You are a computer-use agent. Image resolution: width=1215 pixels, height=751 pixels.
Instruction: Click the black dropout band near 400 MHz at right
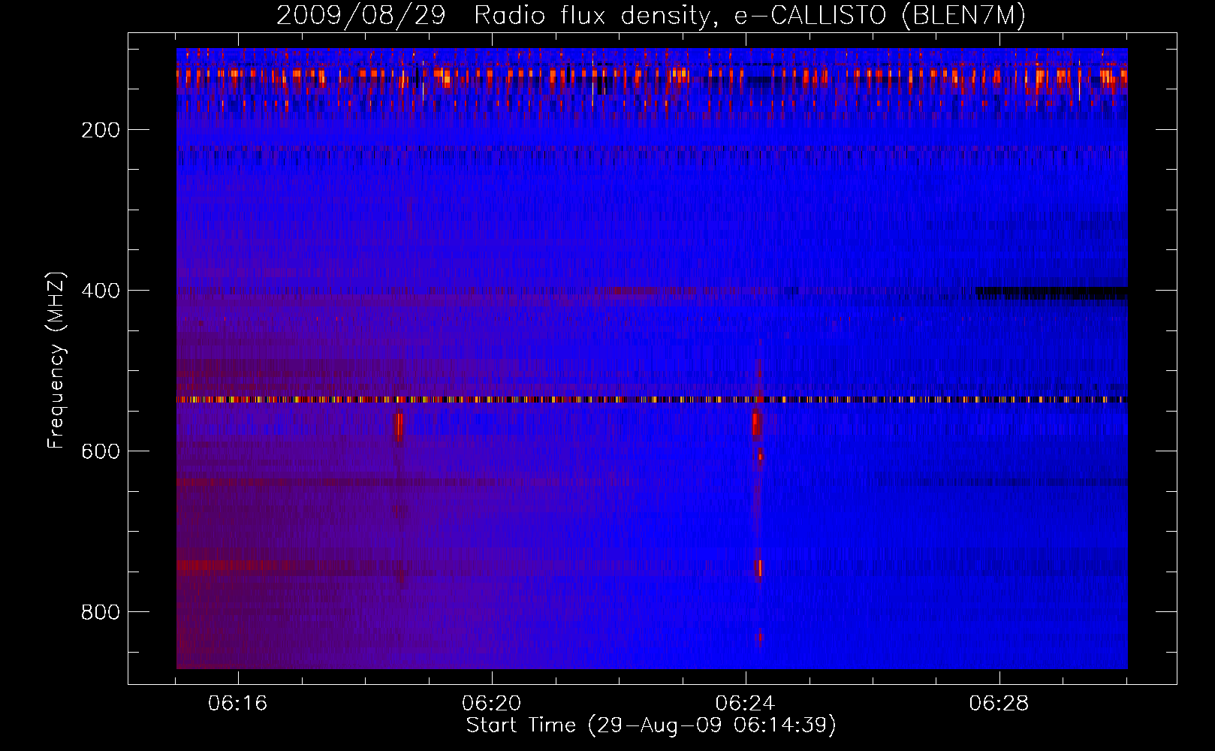click(x=1051, y=293)
